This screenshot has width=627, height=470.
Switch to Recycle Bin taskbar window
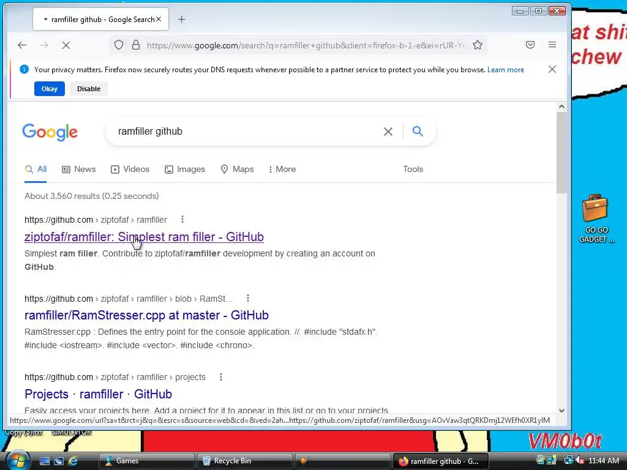pyautogui.click(x=245, y=461)
